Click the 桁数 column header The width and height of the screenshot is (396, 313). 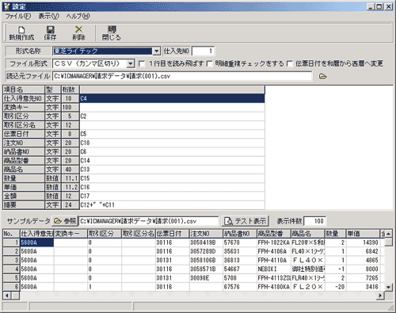70,90
